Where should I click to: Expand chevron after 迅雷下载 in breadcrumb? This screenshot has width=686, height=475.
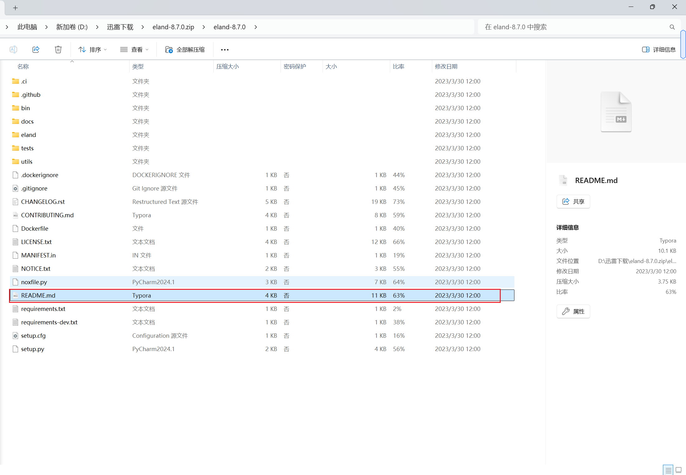143,27
